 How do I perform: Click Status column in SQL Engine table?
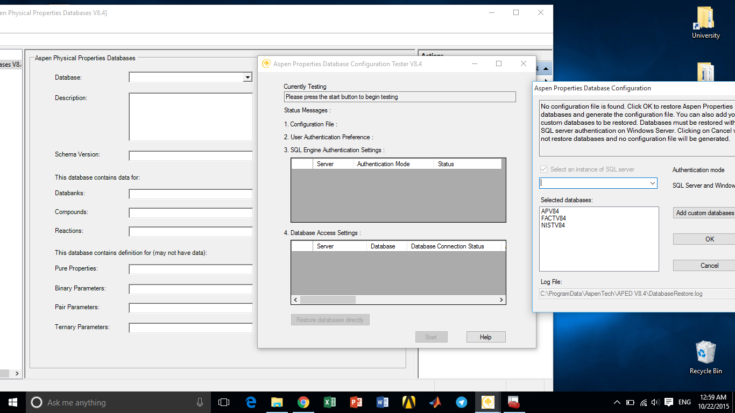click(468, 164)
